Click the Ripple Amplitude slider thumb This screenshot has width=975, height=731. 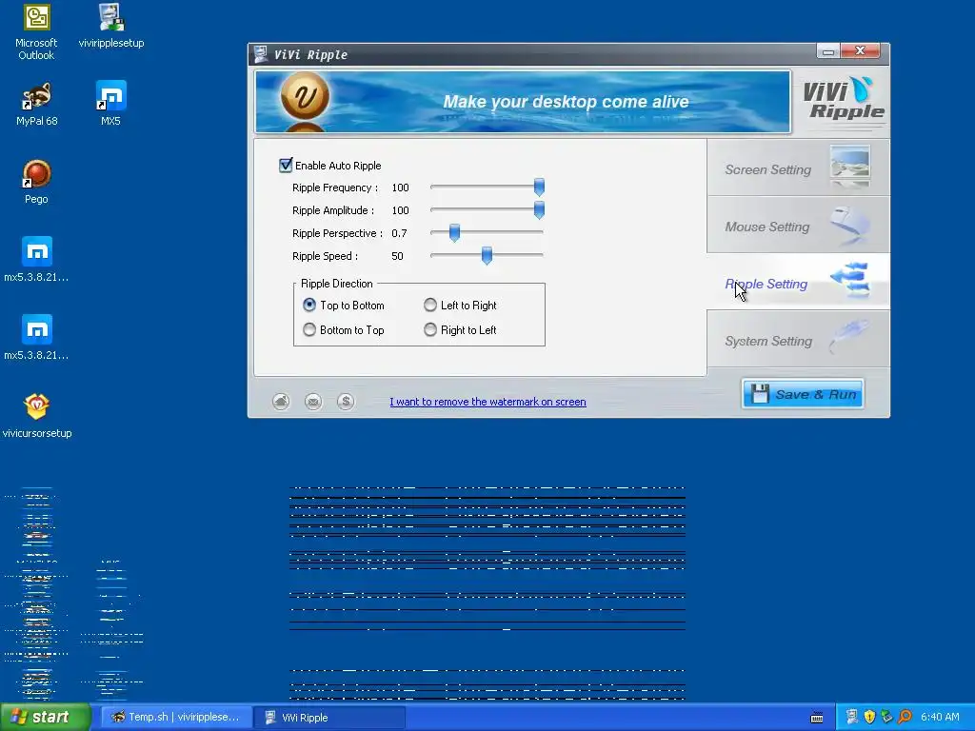click(x=539, y=209)
